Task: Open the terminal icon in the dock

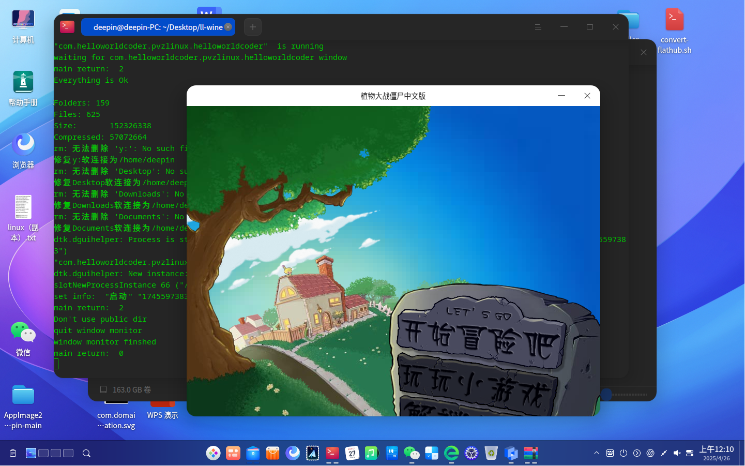Action: click(332, 453)
